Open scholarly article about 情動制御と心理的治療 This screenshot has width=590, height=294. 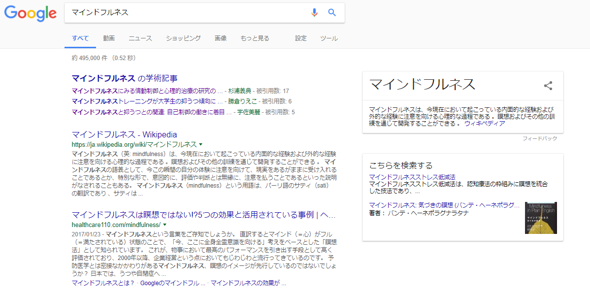coord(147,91)
